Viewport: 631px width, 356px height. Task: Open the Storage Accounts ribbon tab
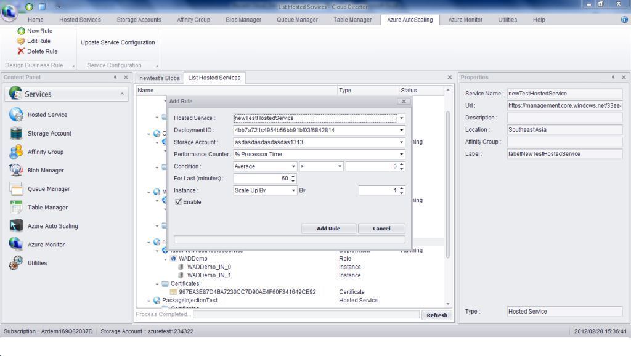(139, 20)
